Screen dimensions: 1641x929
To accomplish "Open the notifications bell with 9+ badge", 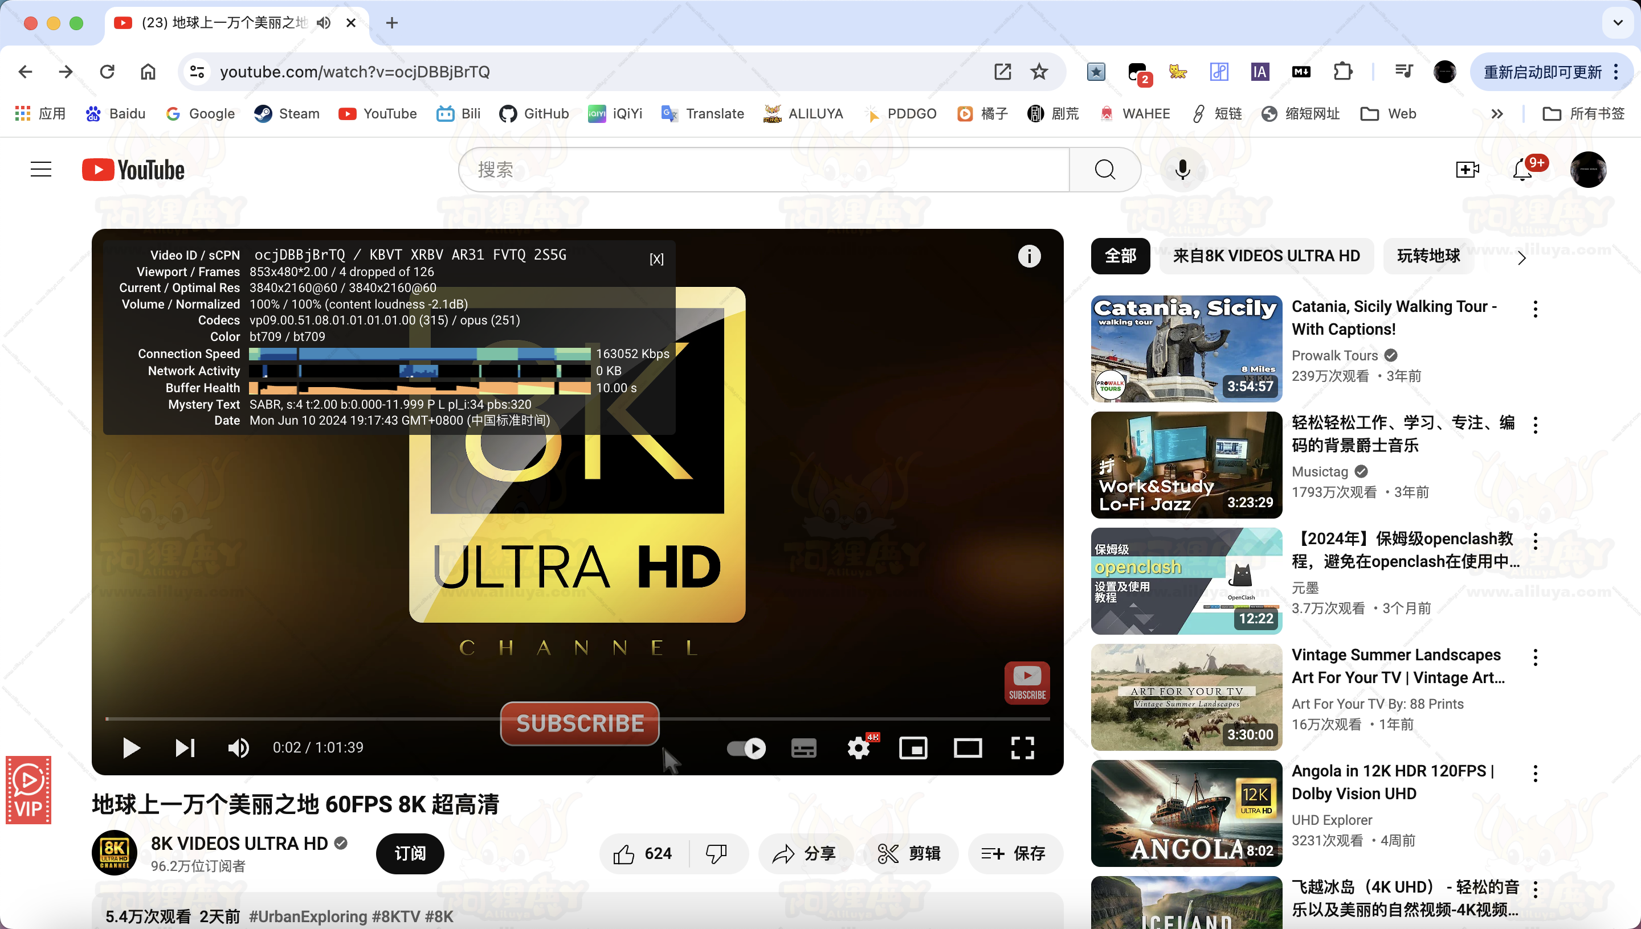I will 1524,170.
